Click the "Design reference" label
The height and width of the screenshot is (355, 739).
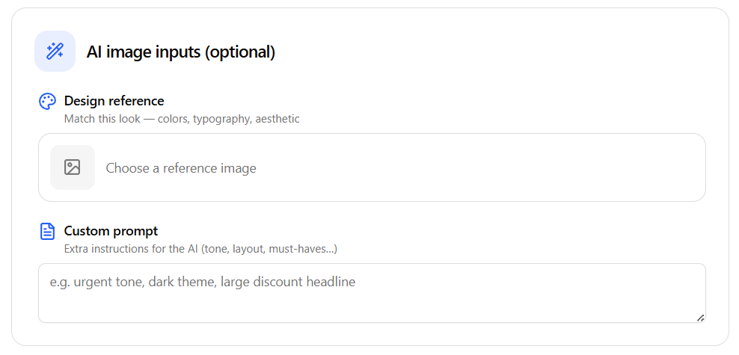point(114,101)
